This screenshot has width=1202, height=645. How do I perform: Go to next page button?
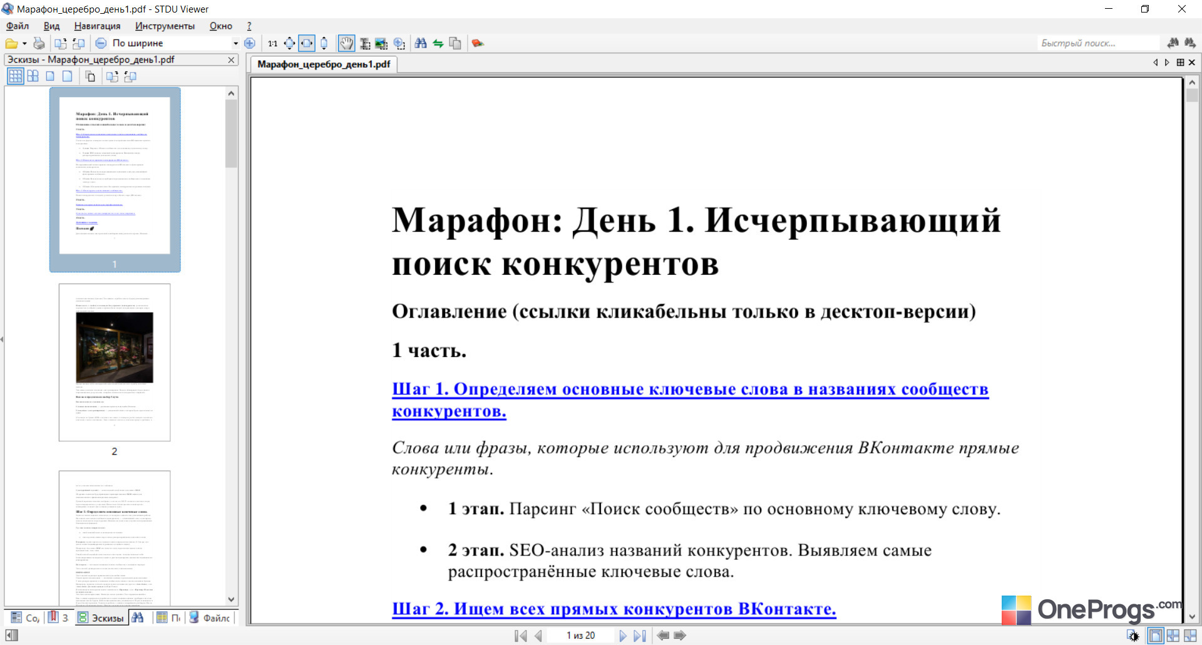click(623, 636)
